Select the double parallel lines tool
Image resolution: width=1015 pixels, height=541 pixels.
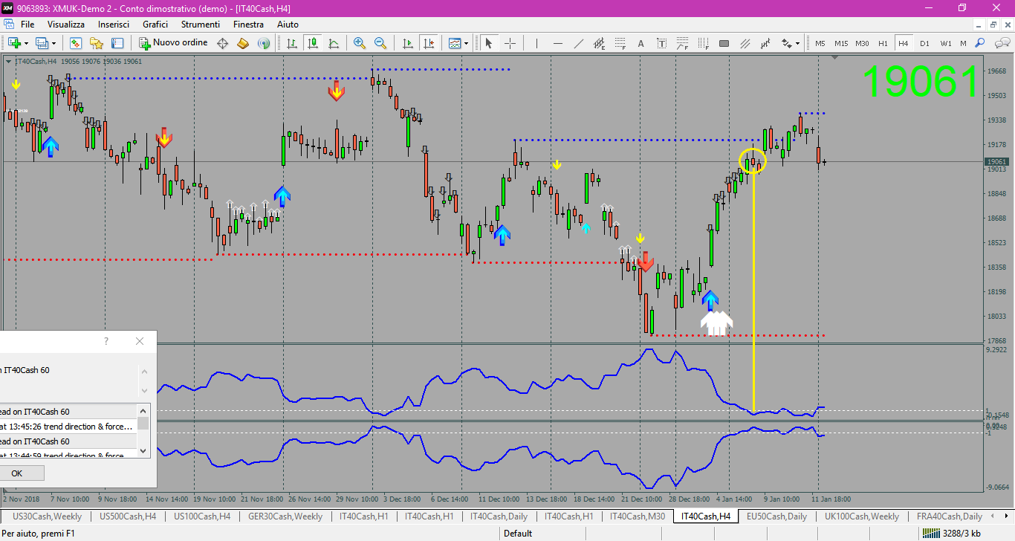(745, 43)
